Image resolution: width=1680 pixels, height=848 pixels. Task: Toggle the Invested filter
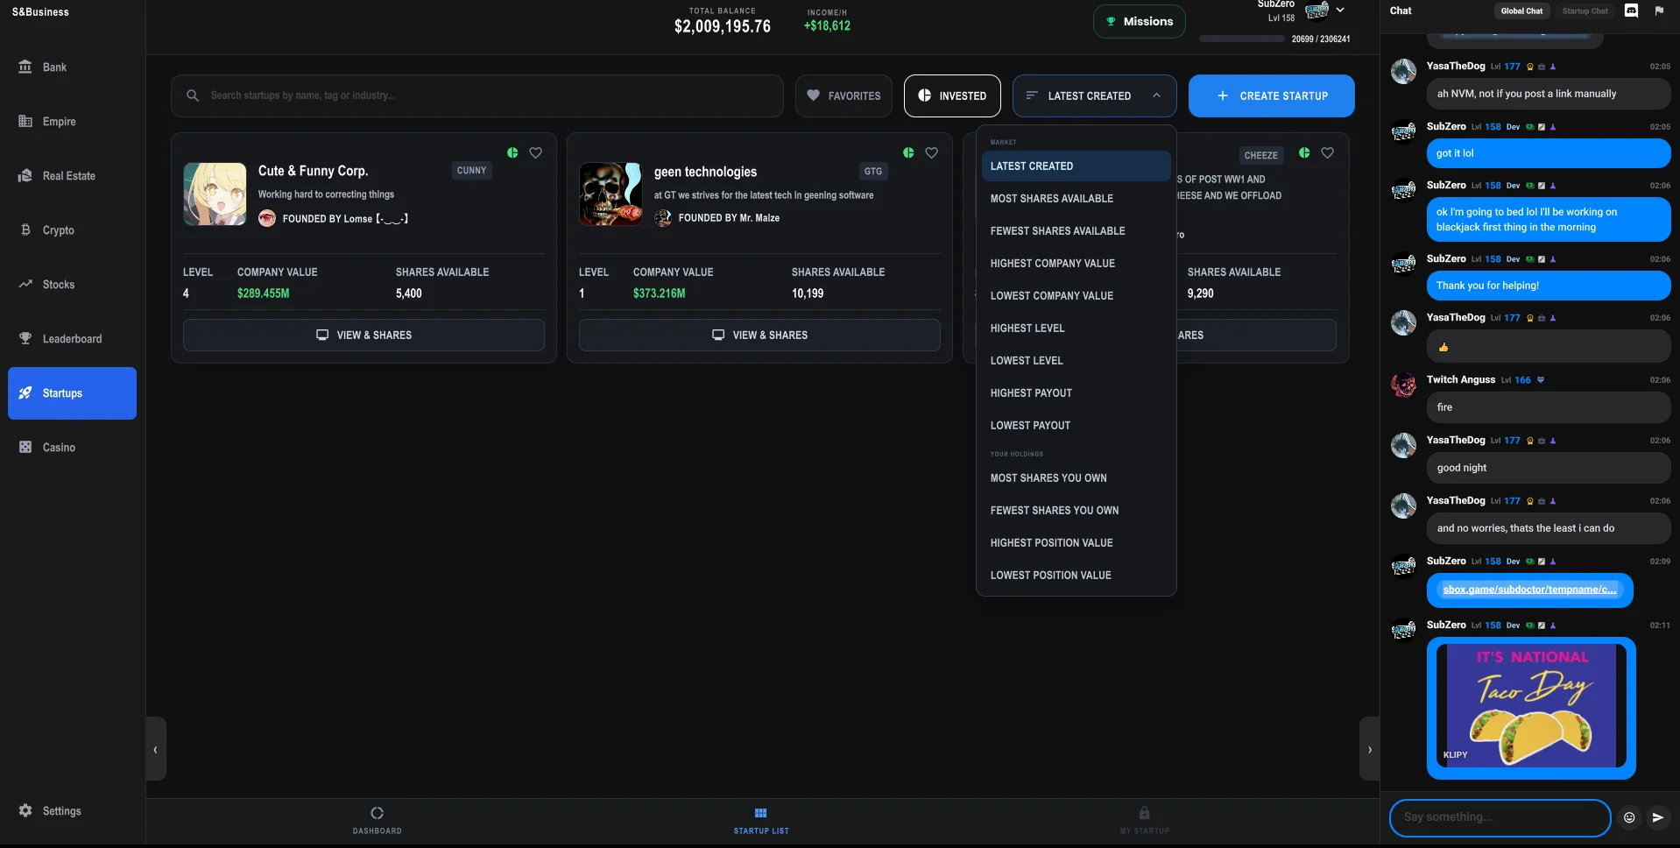(x=952, y=95)
